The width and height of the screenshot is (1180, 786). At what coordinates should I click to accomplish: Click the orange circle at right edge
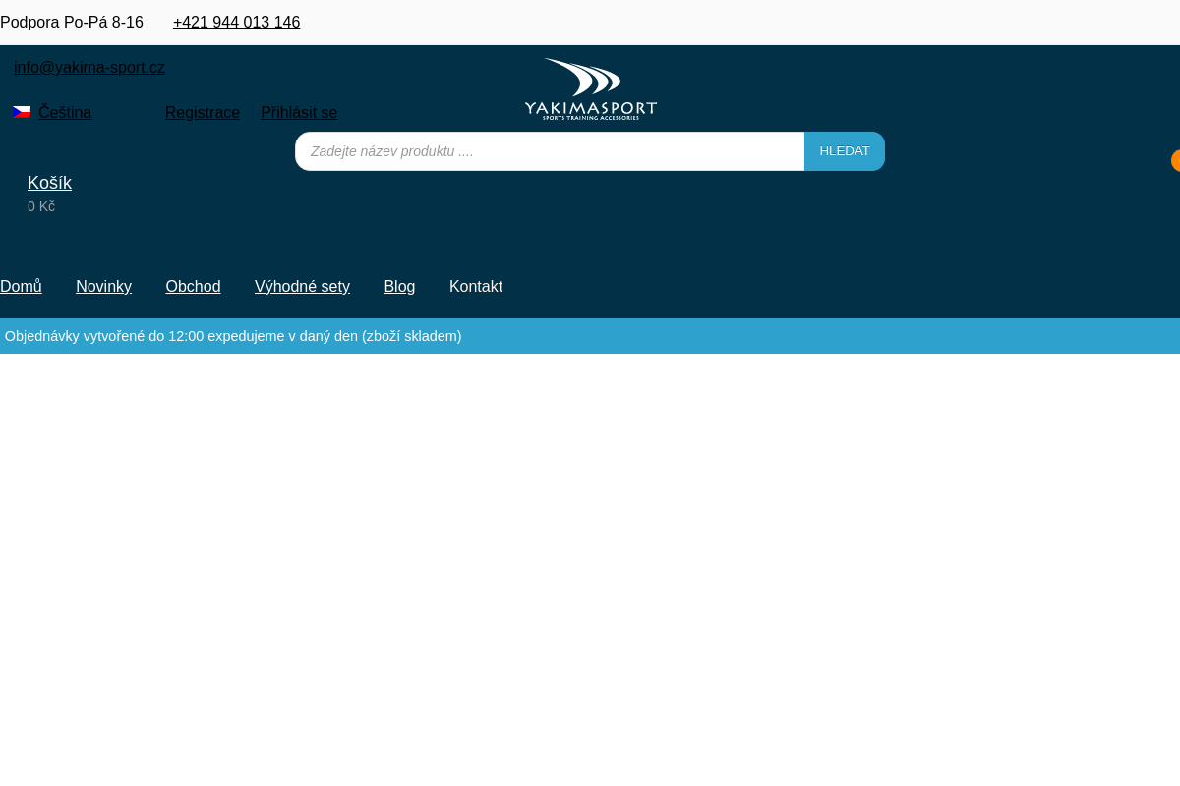[x=1175, y=161]
